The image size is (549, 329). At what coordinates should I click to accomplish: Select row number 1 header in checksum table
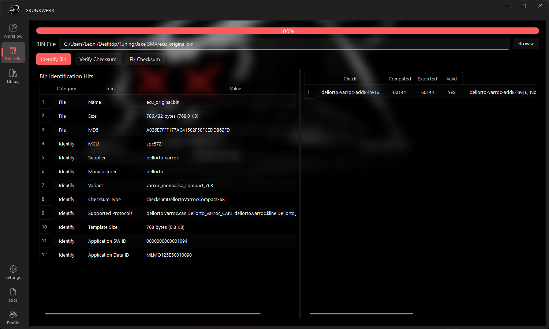tap(309, 92)
